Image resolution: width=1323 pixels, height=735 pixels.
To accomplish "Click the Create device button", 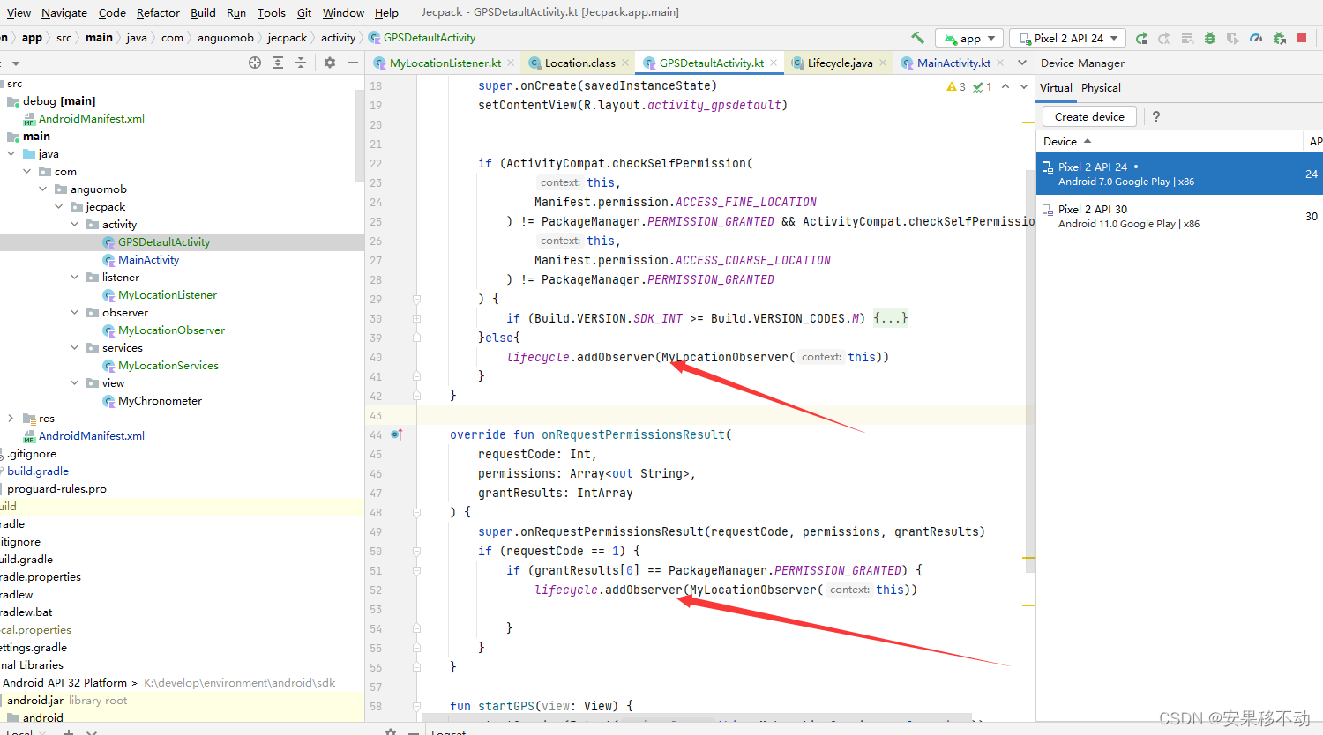I will click(1088, 115).
